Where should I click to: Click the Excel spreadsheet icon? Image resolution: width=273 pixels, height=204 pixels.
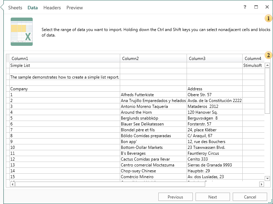(x=22, y=32)
